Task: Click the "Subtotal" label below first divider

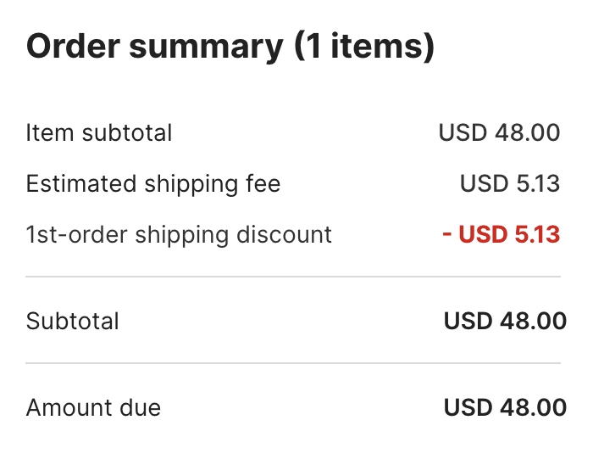Action: pos(73,322)
